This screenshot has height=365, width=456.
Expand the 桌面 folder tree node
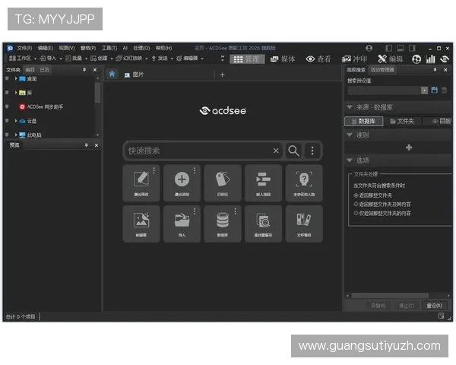click(x=16, y=78)
